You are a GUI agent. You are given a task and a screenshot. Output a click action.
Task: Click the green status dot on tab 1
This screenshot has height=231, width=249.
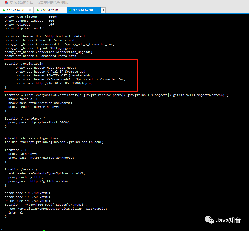pos(4,10)
